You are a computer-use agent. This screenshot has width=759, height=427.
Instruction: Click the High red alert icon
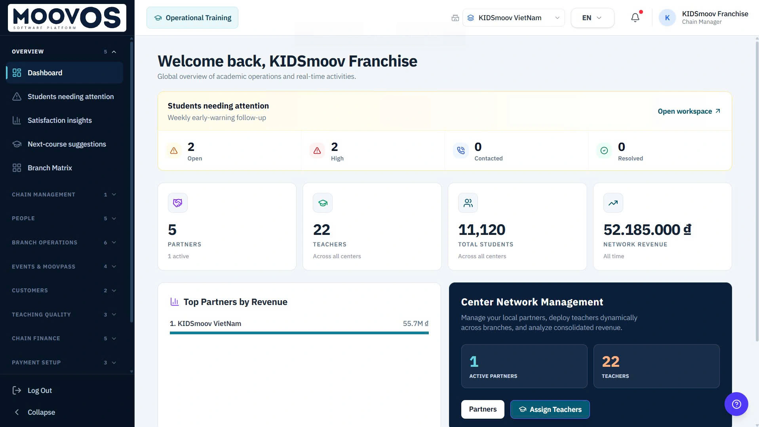[317, 151]
